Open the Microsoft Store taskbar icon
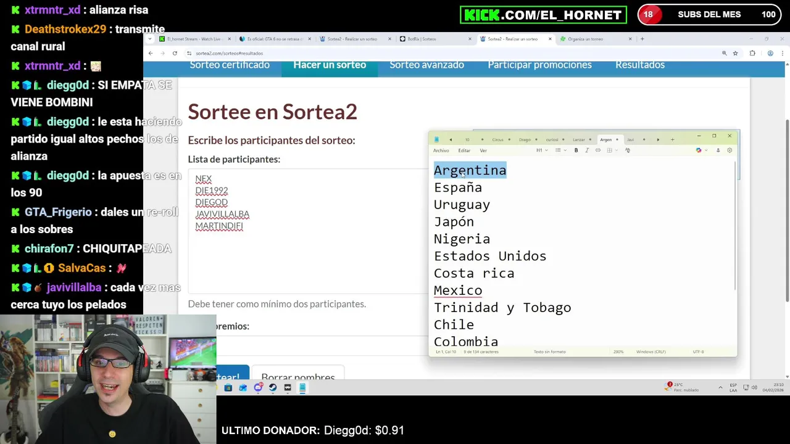Image resolution: width=790 pixels, height=444 pixels. [x=228, y=388]
